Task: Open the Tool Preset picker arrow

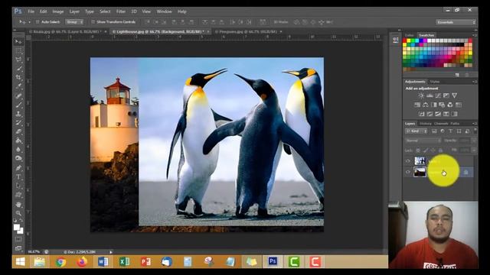Action: pos(29,22)
